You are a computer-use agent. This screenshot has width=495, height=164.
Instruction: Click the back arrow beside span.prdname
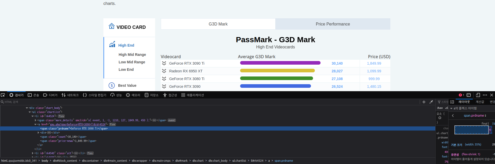point(453,116)
